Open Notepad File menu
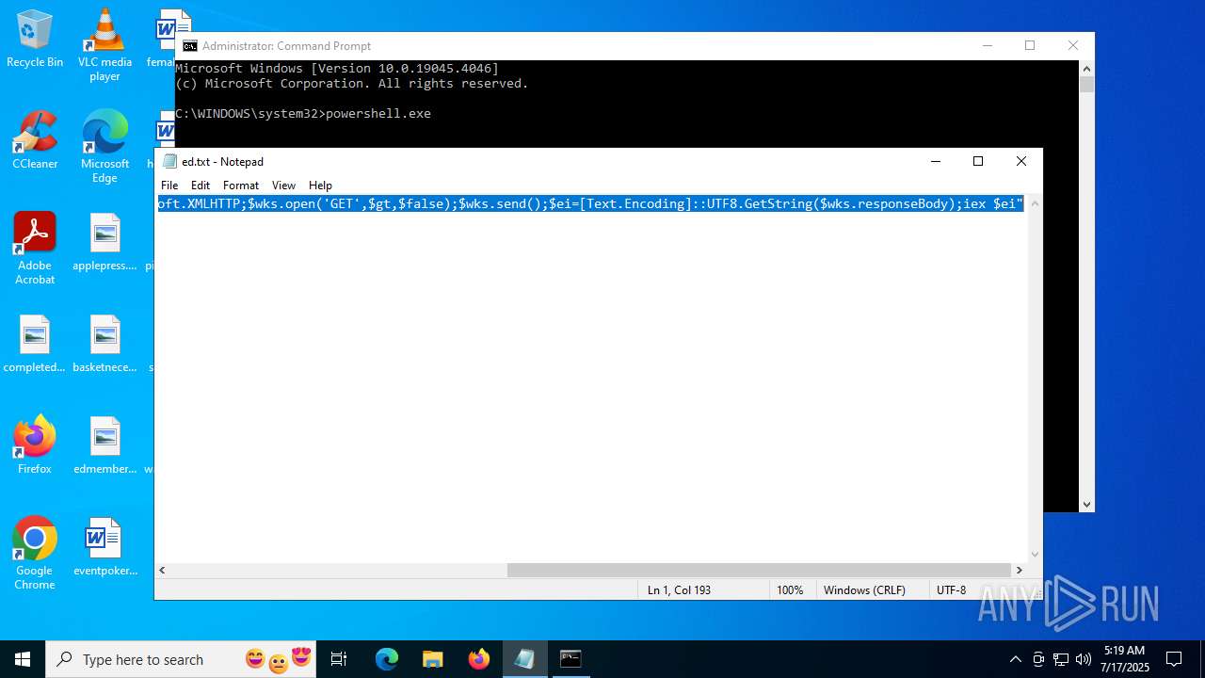This screenshot has height=678, width=1205. point(169,186)
